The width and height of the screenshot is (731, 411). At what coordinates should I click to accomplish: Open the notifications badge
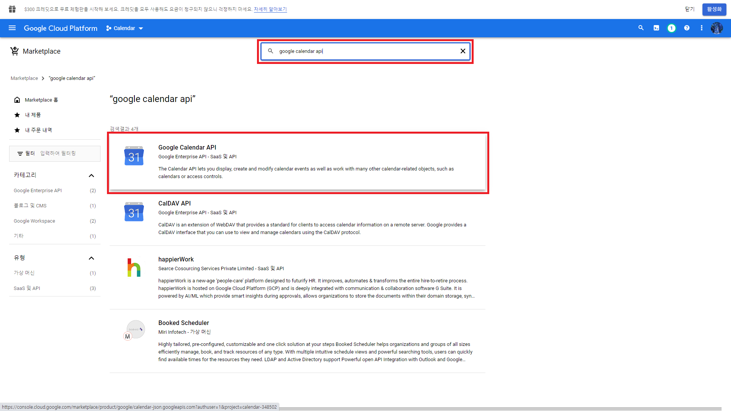pos(672,28)
